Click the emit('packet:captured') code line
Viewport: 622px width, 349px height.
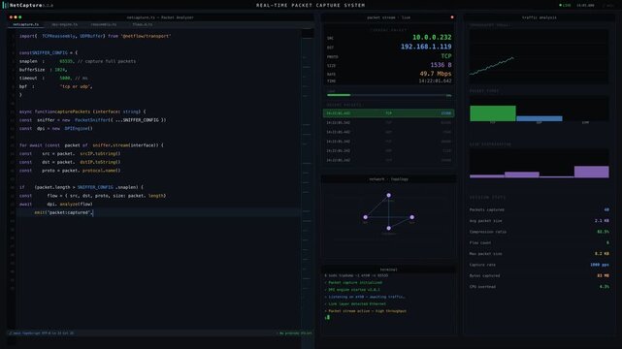(64, 212)
